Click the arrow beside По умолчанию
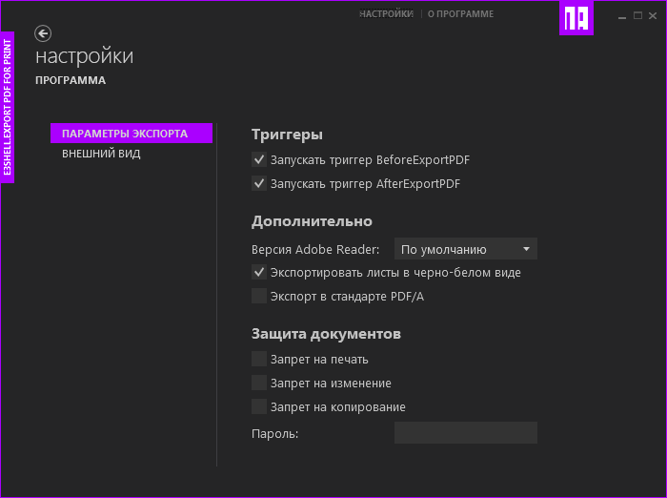Viewport: 667px width, 498px height. tap(526, 250)
